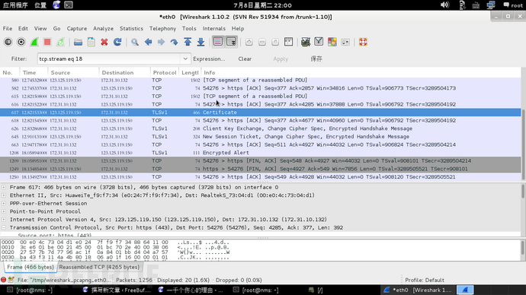Edit capture filter icon
Image resolution: width=526 pixels, height=295 pixels.
click(306, 42)
